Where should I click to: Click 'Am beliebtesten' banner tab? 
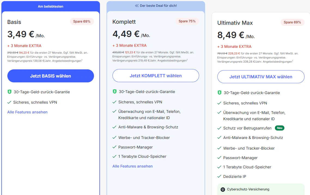[x=51, y=7]
